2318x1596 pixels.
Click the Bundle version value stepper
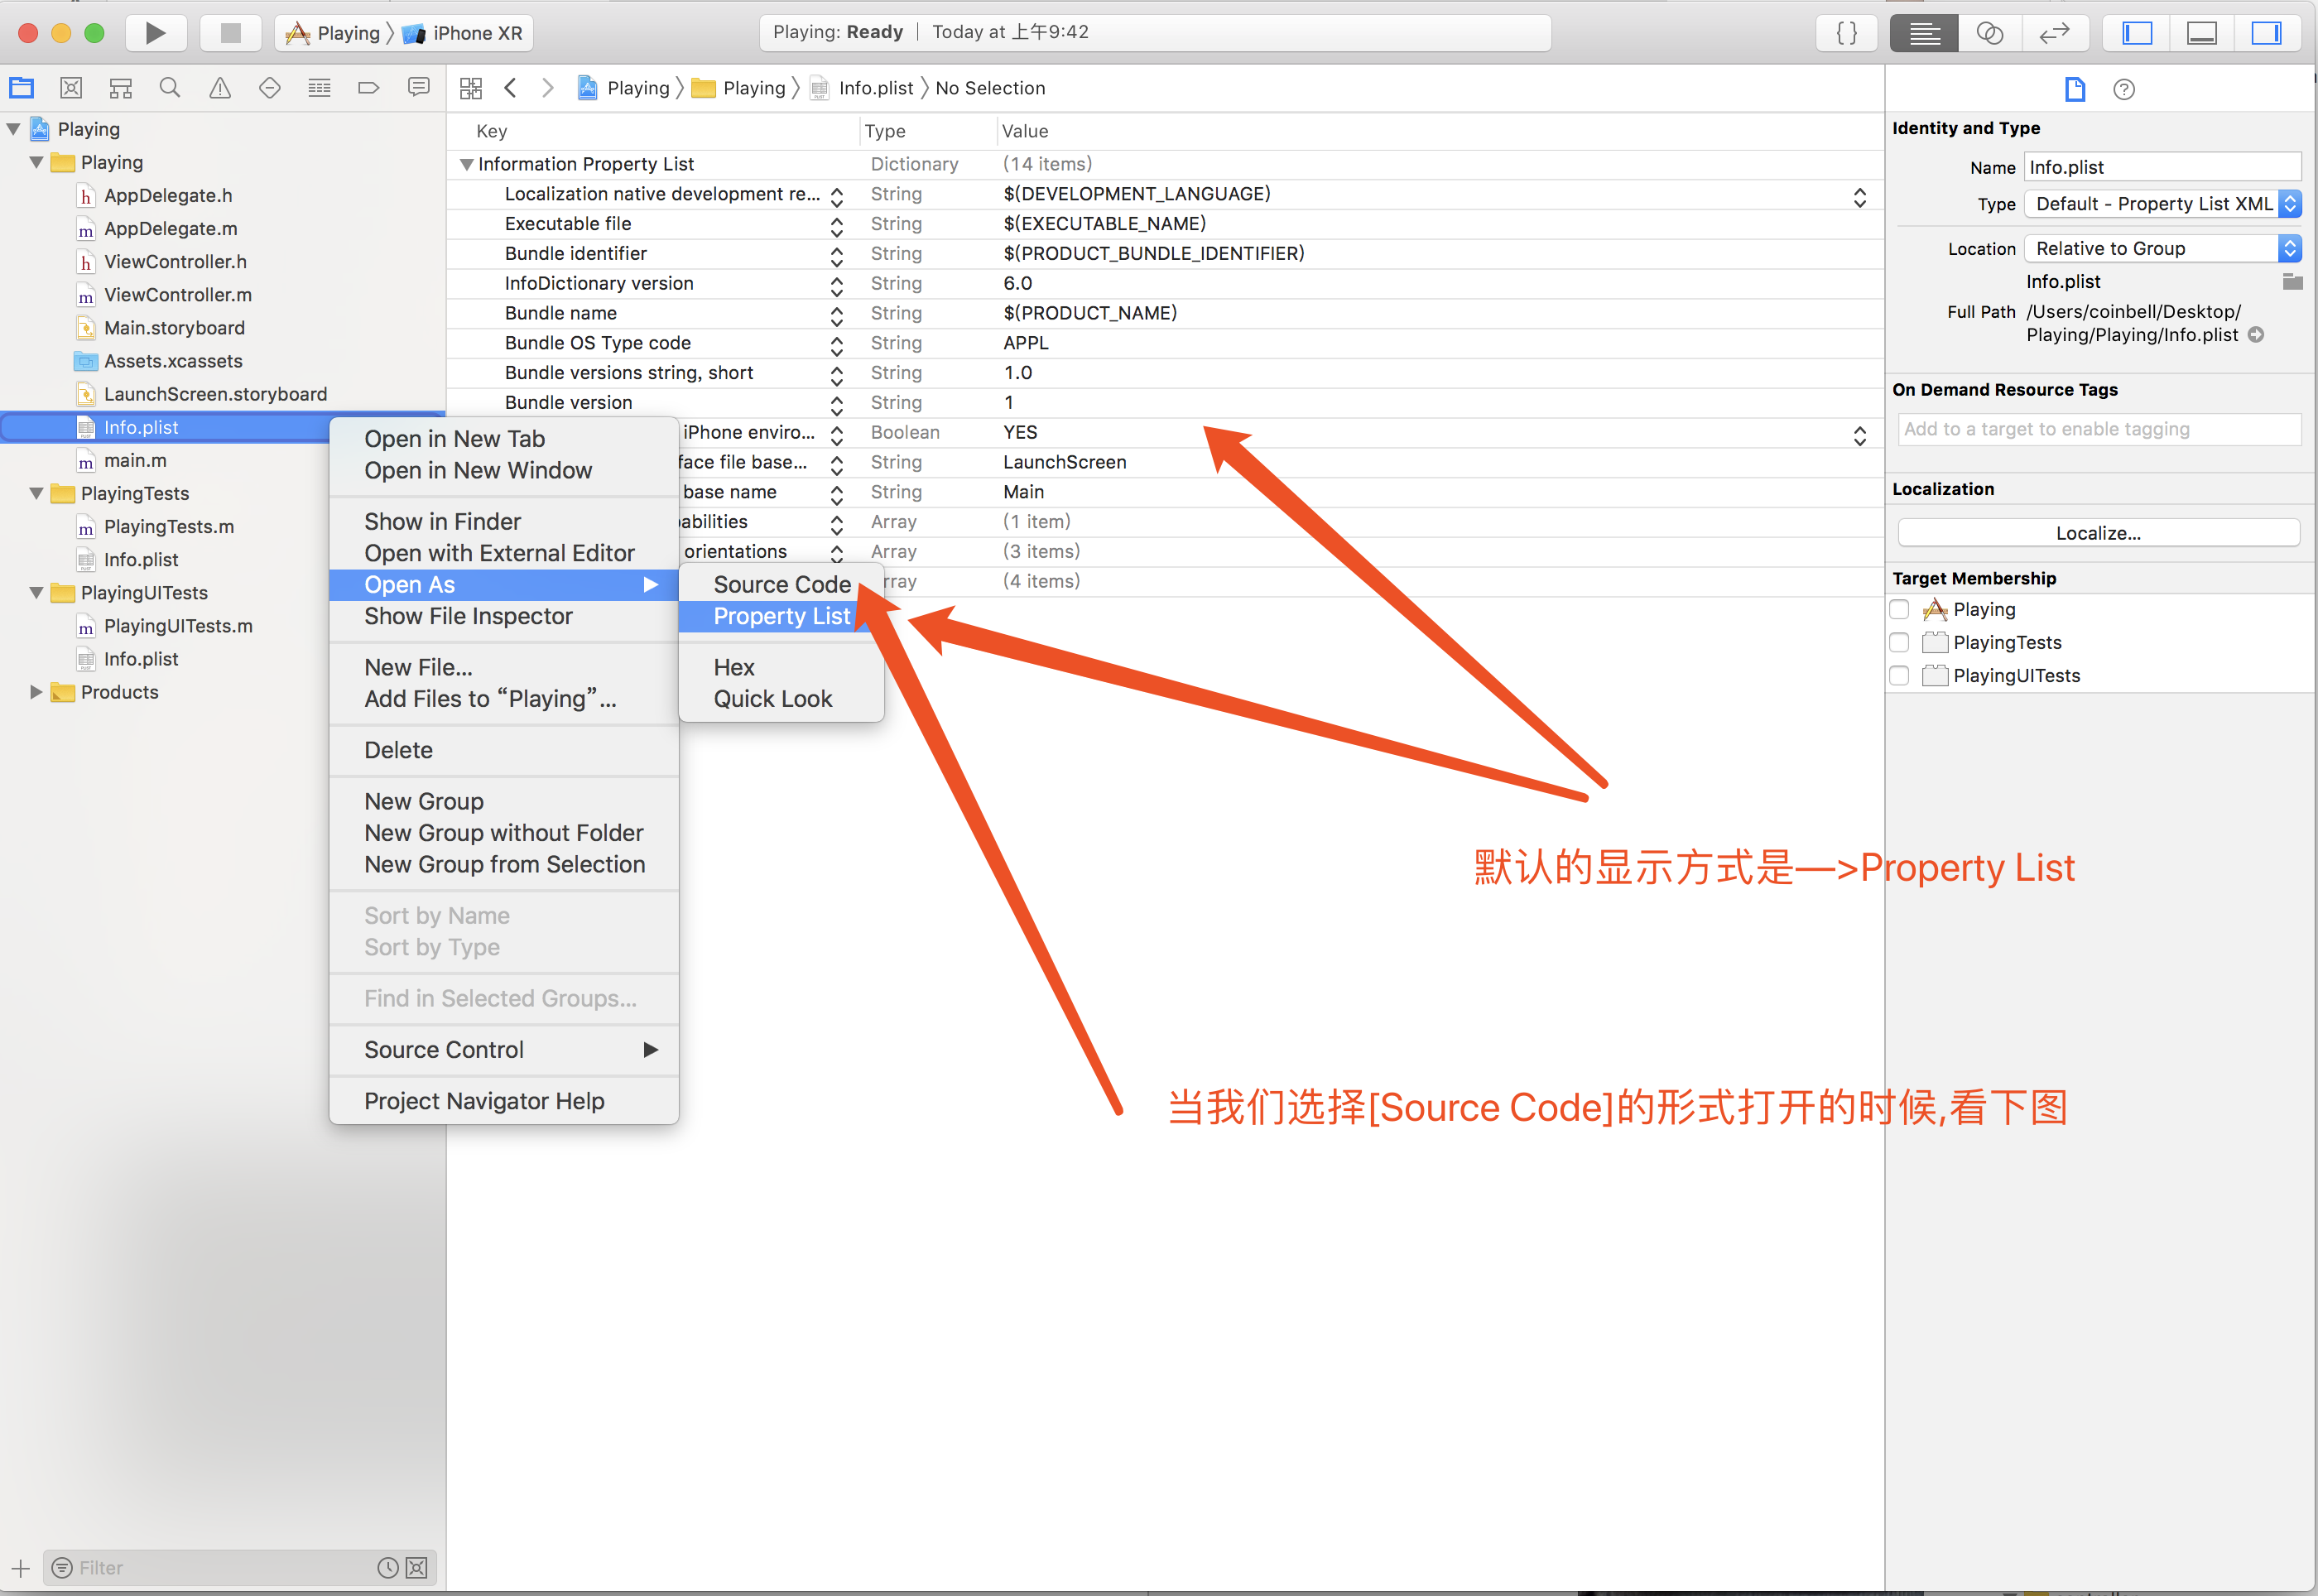[837, 402]
